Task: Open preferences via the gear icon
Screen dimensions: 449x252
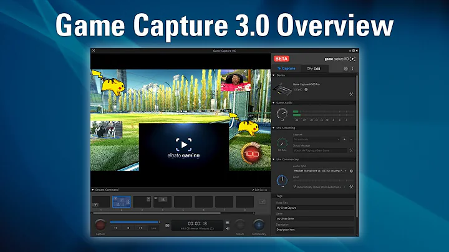Action: point(345,69)
